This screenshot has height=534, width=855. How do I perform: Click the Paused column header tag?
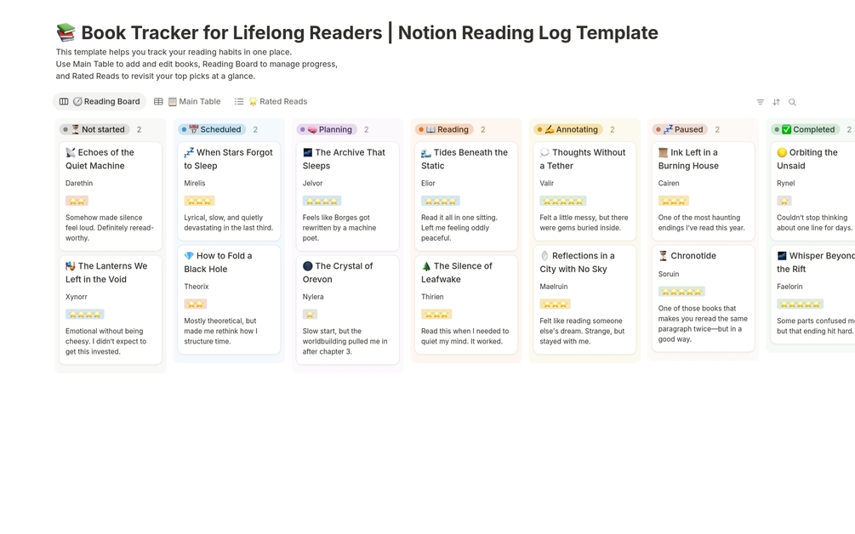point(681,130)
